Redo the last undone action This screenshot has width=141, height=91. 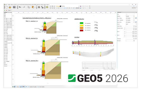[x=24, y=7]
